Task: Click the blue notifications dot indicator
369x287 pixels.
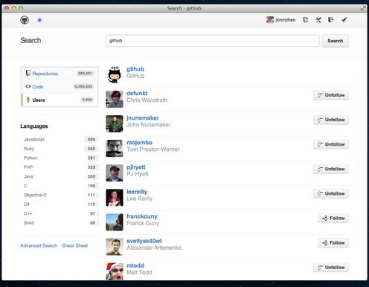Action: (x=39, y=20)
